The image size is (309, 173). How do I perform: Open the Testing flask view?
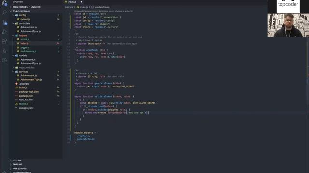[4, 51]
